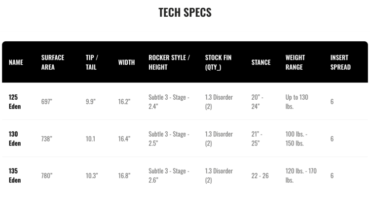This screenshot has height=200, width=370.
Task: Select the 125 Eden row name
Action: tap(15, 102)
